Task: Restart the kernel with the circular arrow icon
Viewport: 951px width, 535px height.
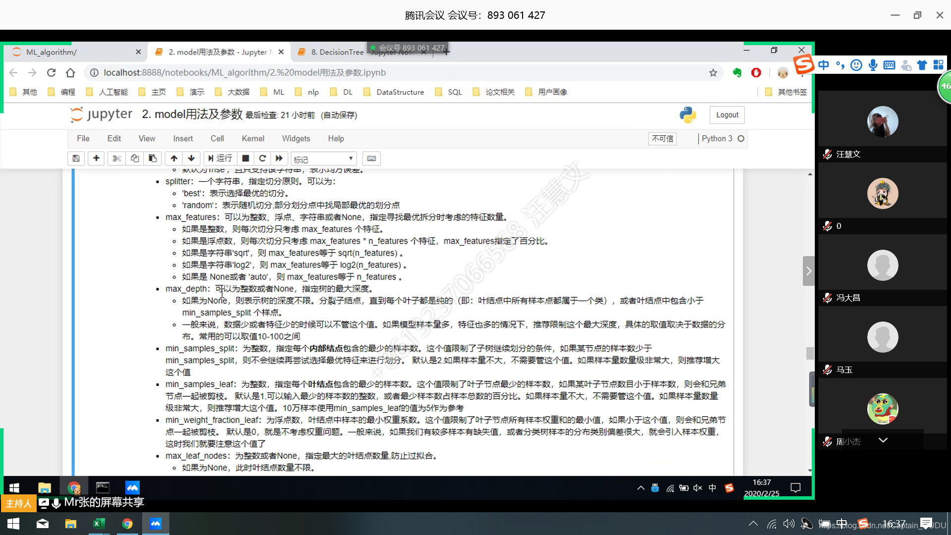Action: pyautogui.click(x=263, y=159)
